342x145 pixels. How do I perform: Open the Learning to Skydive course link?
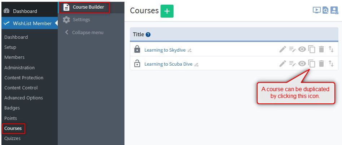coord(165,50)
